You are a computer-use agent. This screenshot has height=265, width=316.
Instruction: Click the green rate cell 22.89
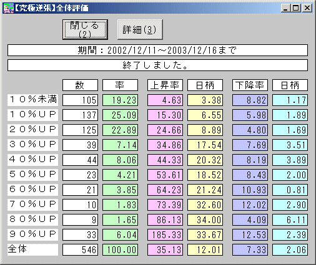coord(120,130)
